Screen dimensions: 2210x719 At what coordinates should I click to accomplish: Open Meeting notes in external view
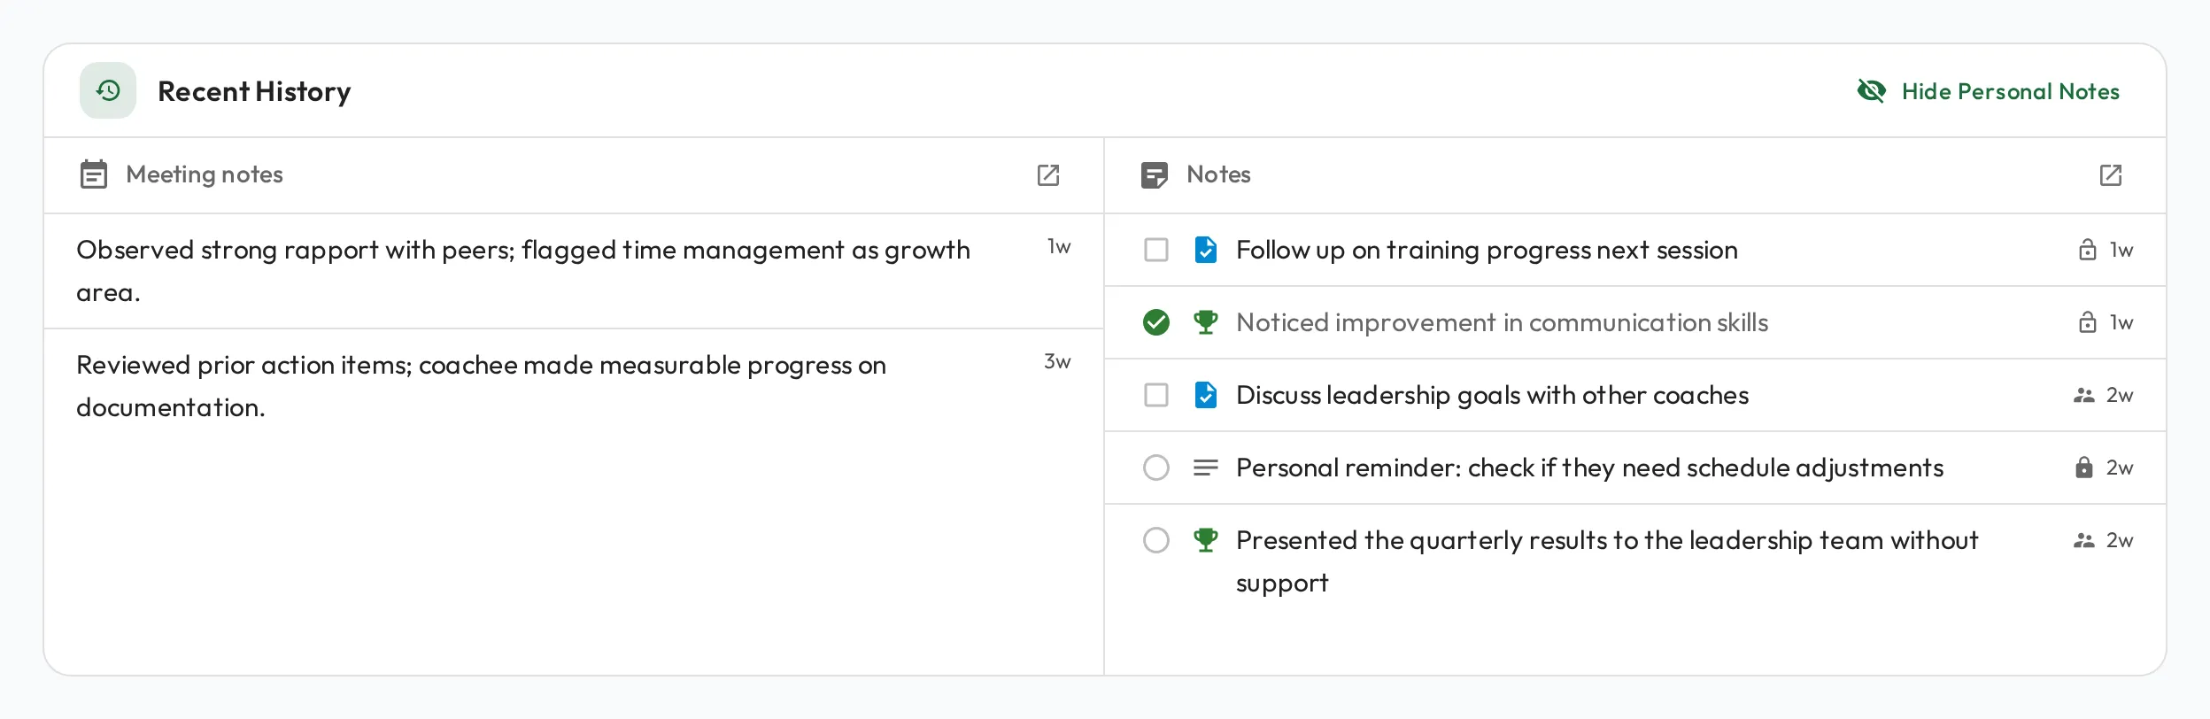1048,175
